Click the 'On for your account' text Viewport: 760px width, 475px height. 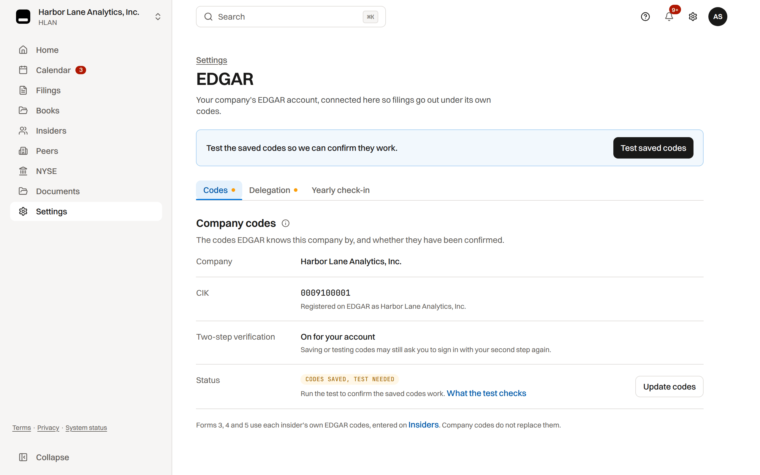point(338,337)
